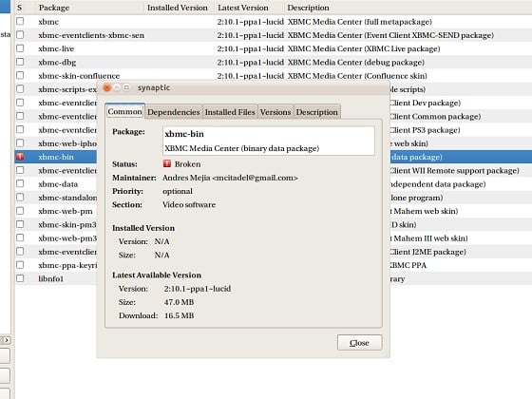This screenshot has width=532, height=399.
Task: Click the red Broken status icon in the dialog
Action: point(166,163)
